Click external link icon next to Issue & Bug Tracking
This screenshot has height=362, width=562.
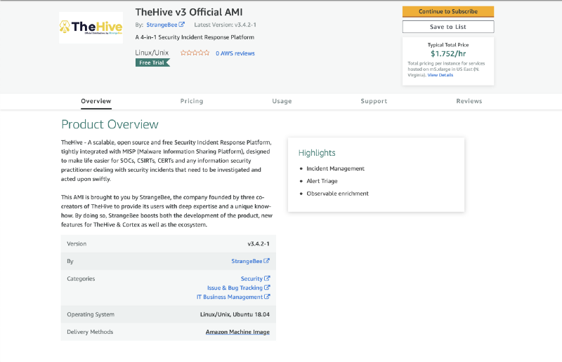point(267,288)
